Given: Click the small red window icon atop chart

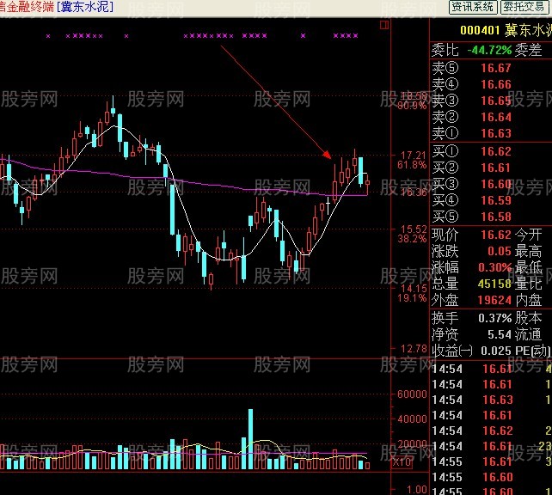Looking at the screenshot, I should (x=384, y=25).
